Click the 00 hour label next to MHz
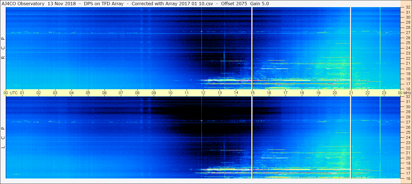The image size is (412, 184). coord(400,93)
